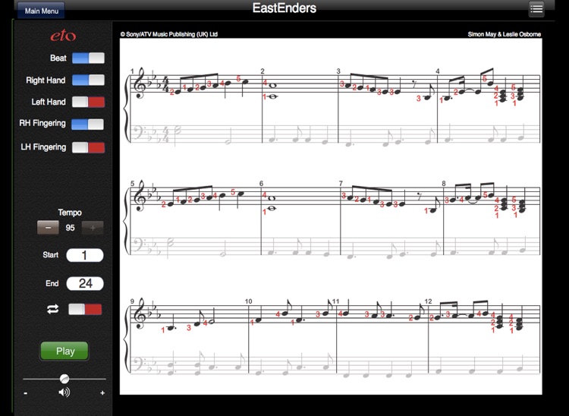Click the loop repeat arrows icon
The height and width of the screenshot is (416, 569).
coord(53,309)
